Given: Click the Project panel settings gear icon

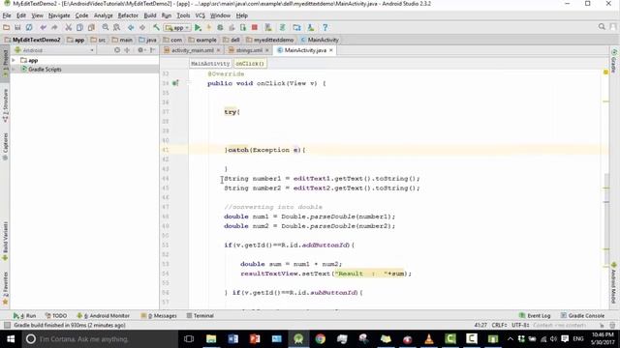Looking at the screenshot, I should (x=140, y=50).
